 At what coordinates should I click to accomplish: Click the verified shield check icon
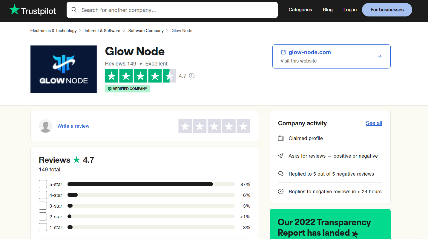pyautogui.click(x=110, y=89)
